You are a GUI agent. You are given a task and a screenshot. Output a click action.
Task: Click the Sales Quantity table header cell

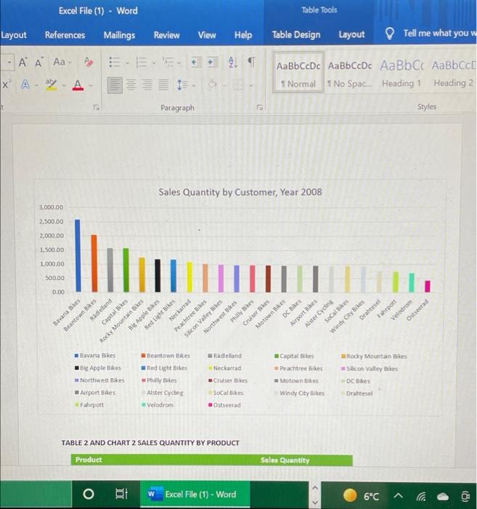click(285, 460)
